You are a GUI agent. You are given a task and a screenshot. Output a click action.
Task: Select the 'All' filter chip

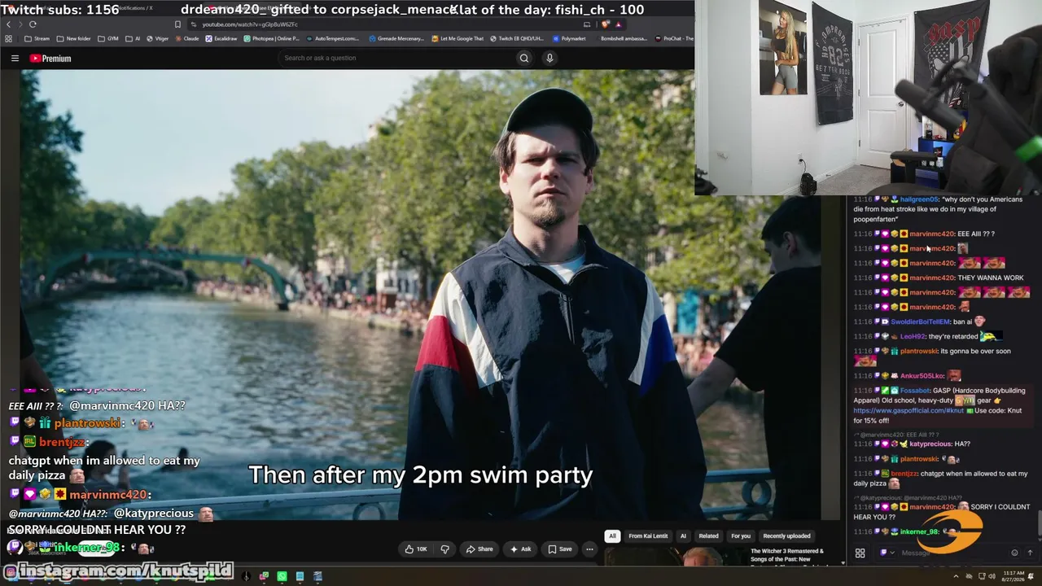click(x=612, y=536)
